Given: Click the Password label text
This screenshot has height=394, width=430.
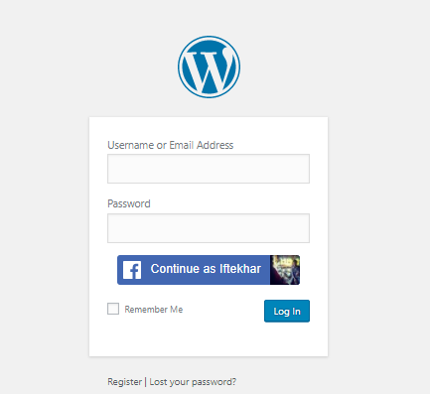Looking at the screenshot, I should 129,203.
